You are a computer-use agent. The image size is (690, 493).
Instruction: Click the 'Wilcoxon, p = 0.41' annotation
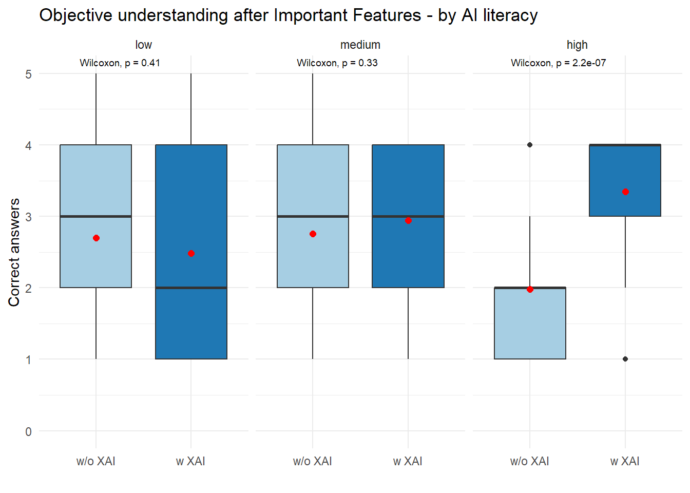(120, 63)
